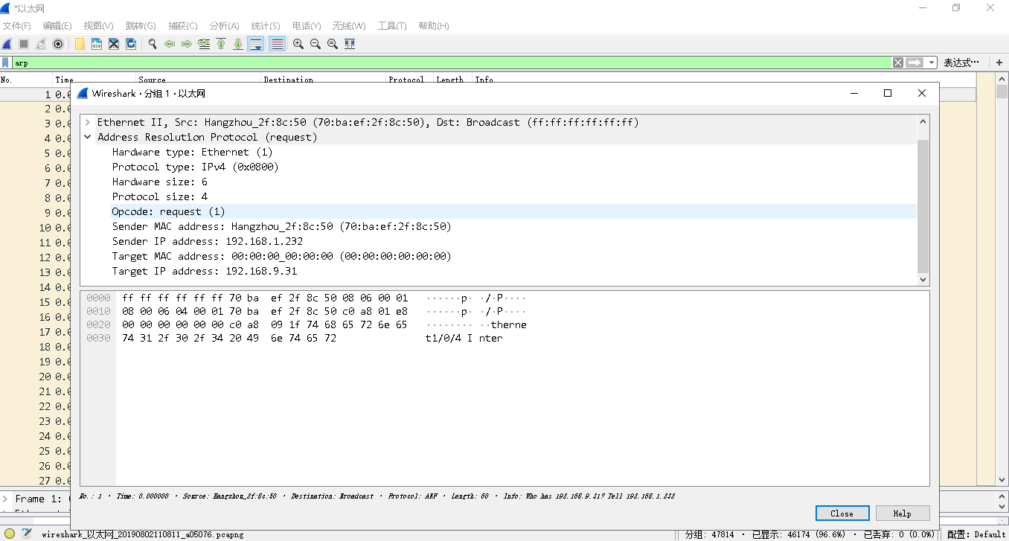The image size is (1009, 541).
Task: Open the 捕获(C) menu
Action: 183,25
